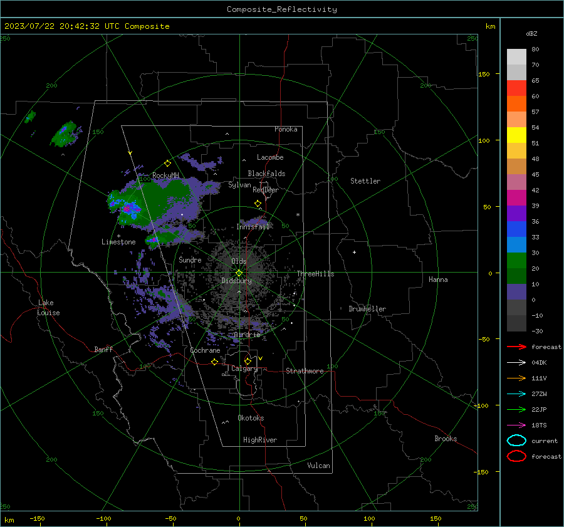Pick the bright yellow swatch in the dBZ legend

point(516,135)
